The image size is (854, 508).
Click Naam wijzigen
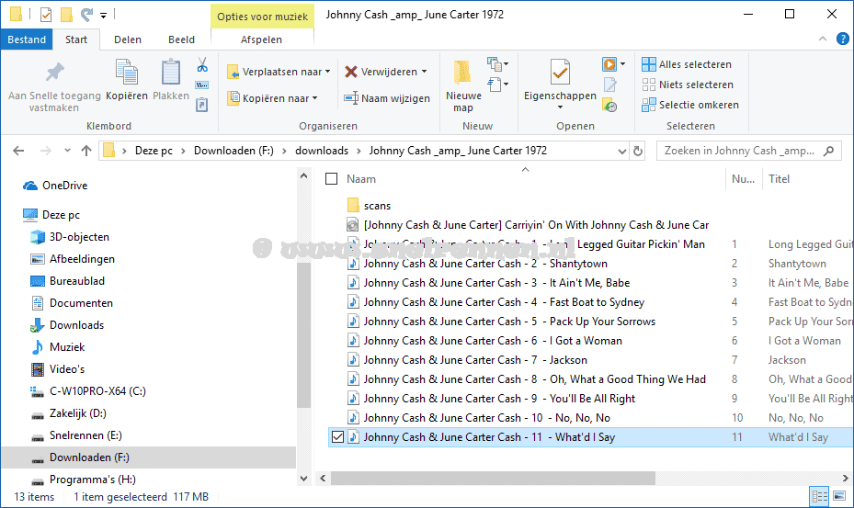pyautogui.click(x=387, y=98)
